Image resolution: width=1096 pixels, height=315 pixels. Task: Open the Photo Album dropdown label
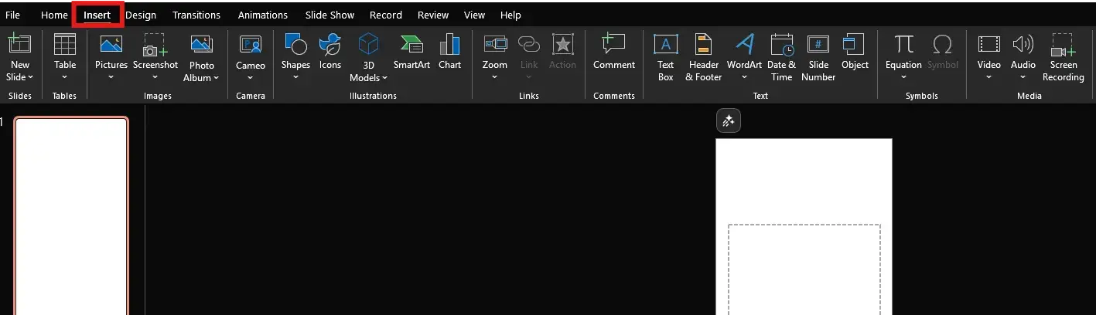point(202,77)
